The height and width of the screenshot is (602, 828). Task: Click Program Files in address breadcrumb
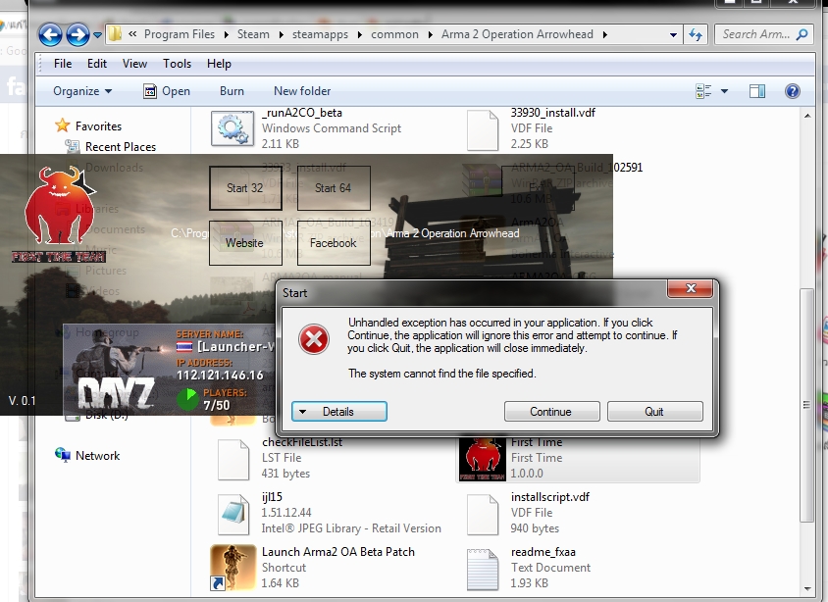click(179, 34)
